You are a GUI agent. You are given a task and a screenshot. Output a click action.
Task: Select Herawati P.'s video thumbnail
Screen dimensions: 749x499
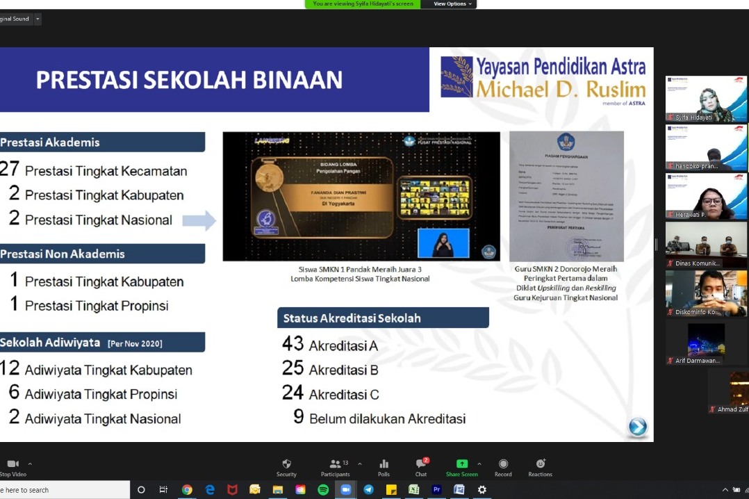tap(706, 196)
